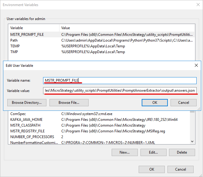Click NUMBER_OF_PROCESSORS value 2
The width and height of the screenshot is (203, 177).
(62, 137)
